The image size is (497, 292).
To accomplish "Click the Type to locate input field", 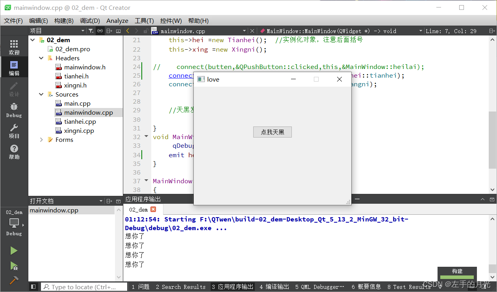I will (84, 286).
